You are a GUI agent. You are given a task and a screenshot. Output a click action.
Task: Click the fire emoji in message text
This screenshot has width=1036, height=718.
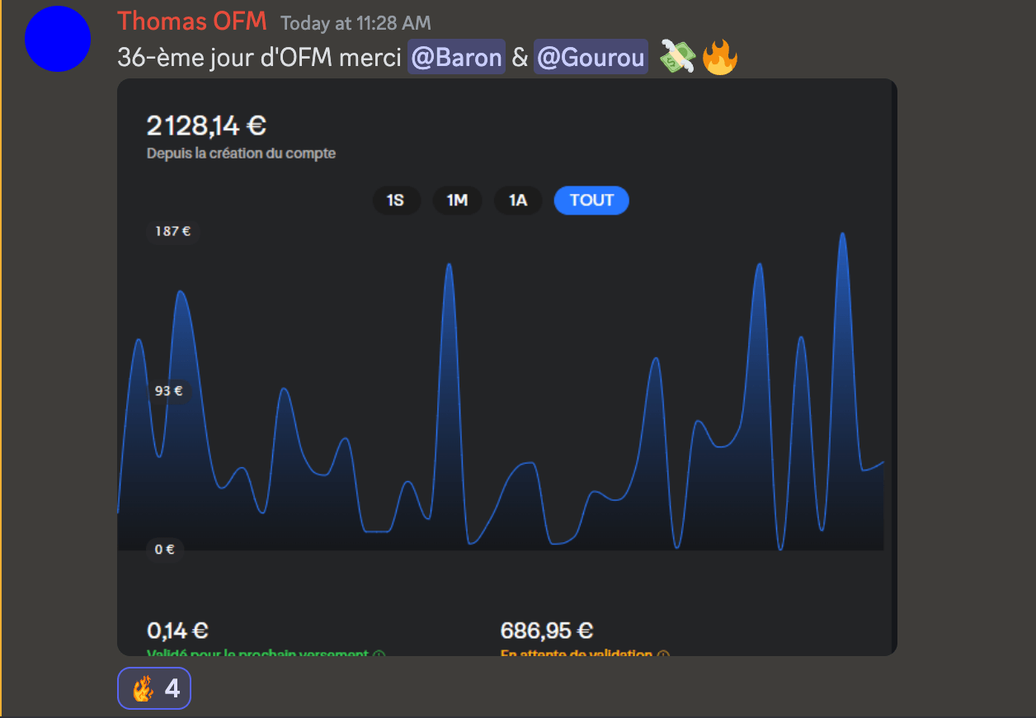[x=719, y=58]
